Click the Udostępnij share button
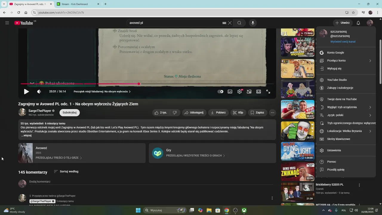382x215 pixels. 194,113
